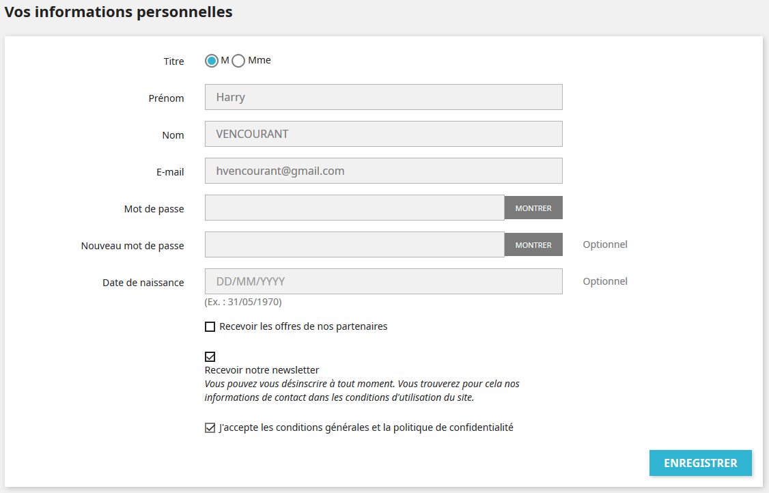
Task: Enable receiving partner offers checkbox
Action: (x=210, y=326)
